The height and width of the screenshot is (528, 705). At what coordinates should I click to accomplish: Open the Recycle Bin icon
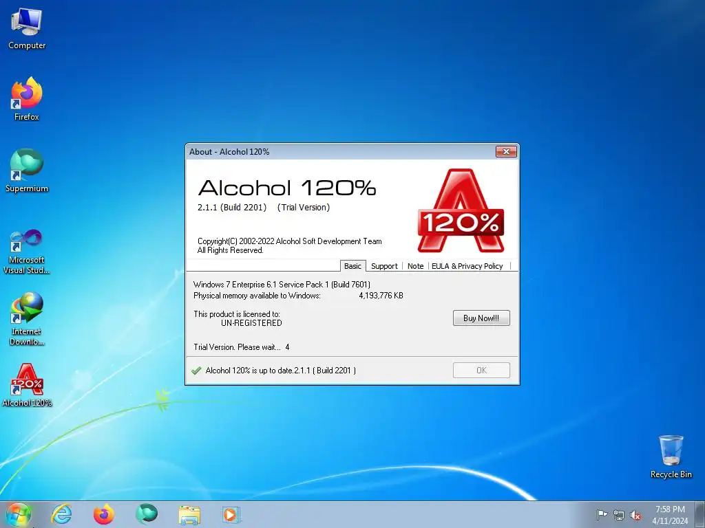coord(671,456)
